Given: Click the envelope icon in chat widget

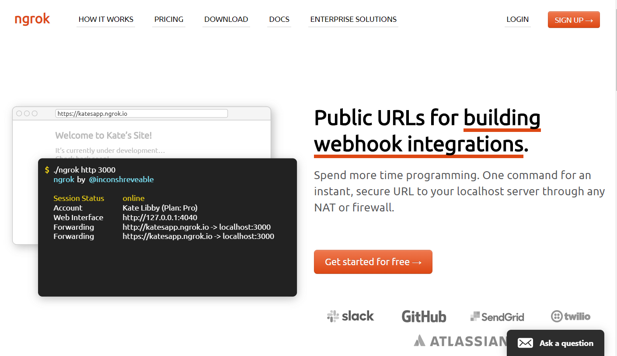Looking at the screenshot, I should [525, 343].
